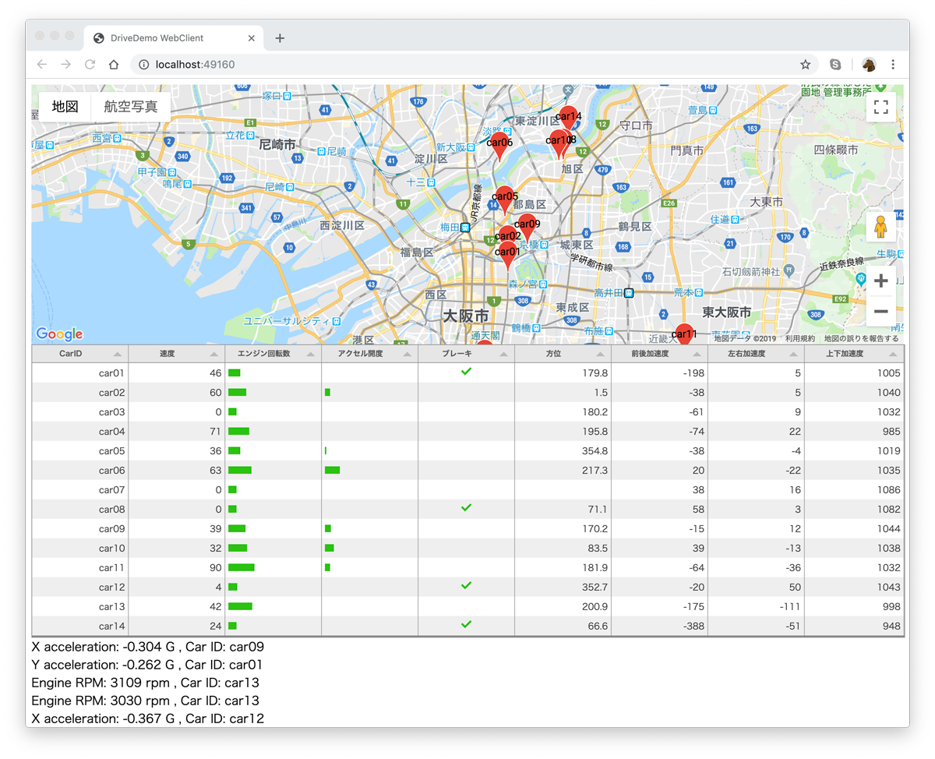Click the Engine RPM 3109 rpm log line
Image resolution: width=935 pixels, height=759 pixels.
[146, 683]
